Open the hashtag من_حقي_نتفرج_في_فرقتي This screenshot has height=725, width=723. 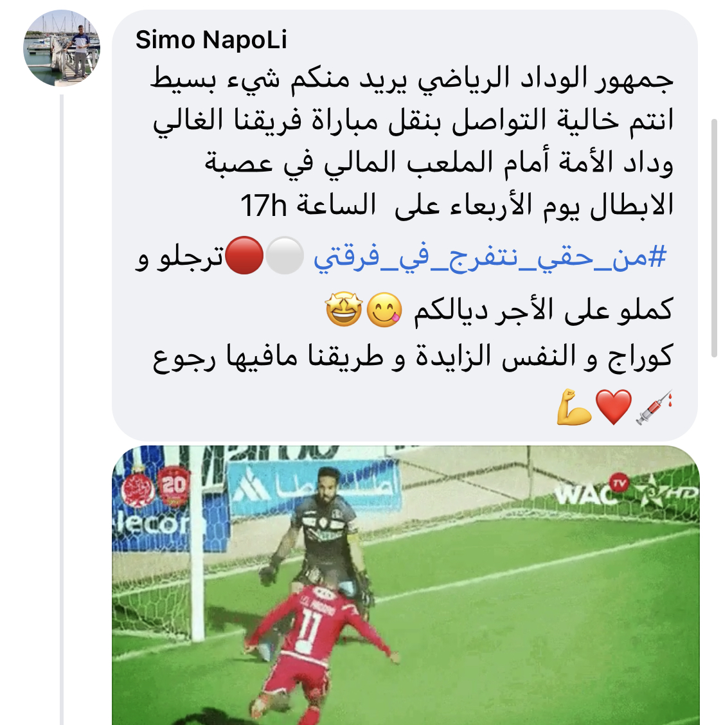point(490,256)
